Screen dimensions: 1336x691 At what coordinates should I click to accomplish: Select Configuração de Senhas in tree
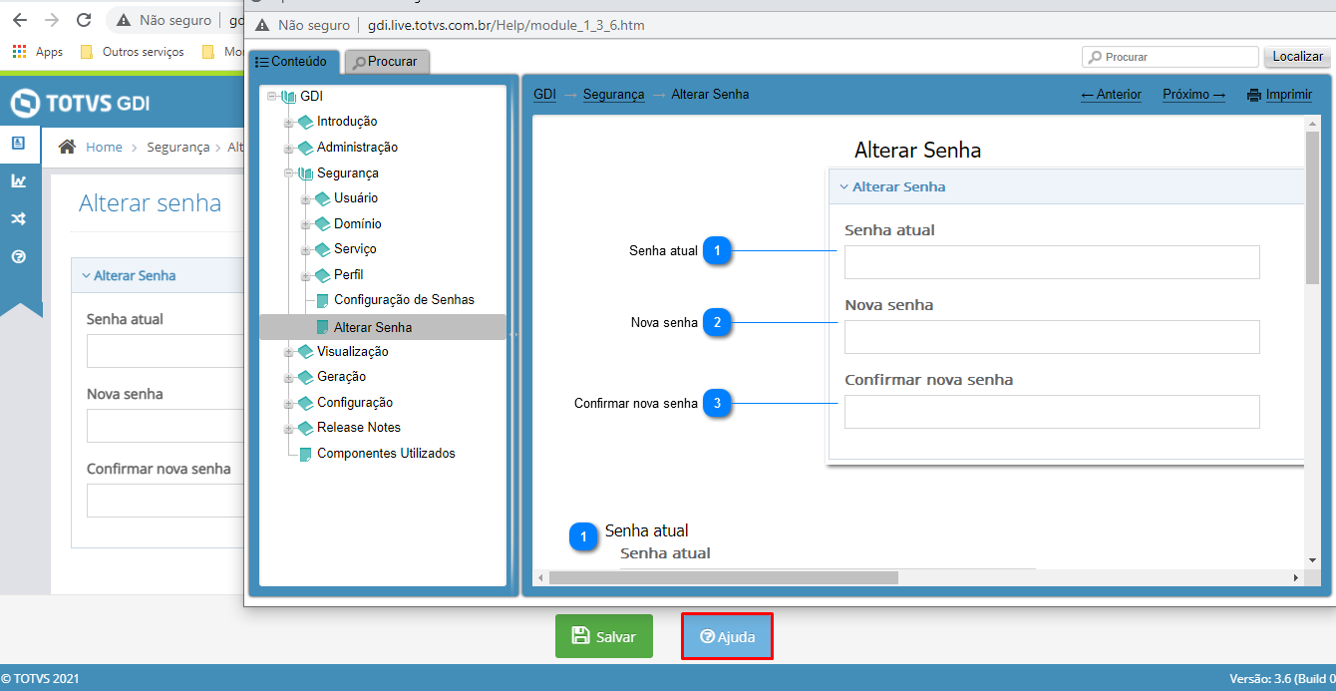coord(404,300)
